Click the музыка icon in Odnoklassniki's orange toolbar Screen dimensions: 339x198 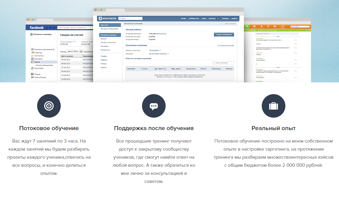click(281, 26)
